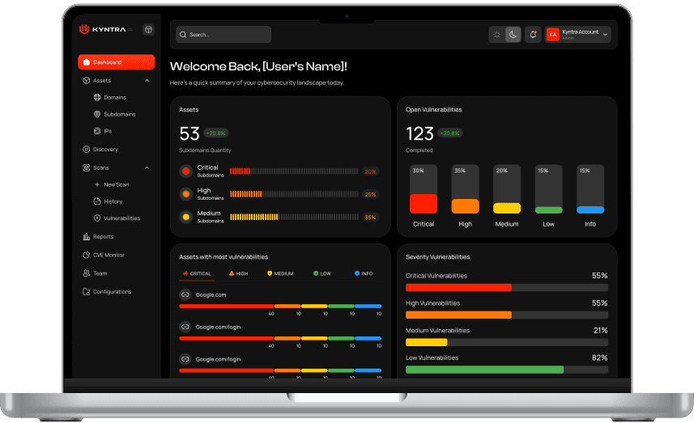Viewport: 694px width, 423px height.
Task: Switch to light mode sun toggle
Action: [x=497, y=34]
